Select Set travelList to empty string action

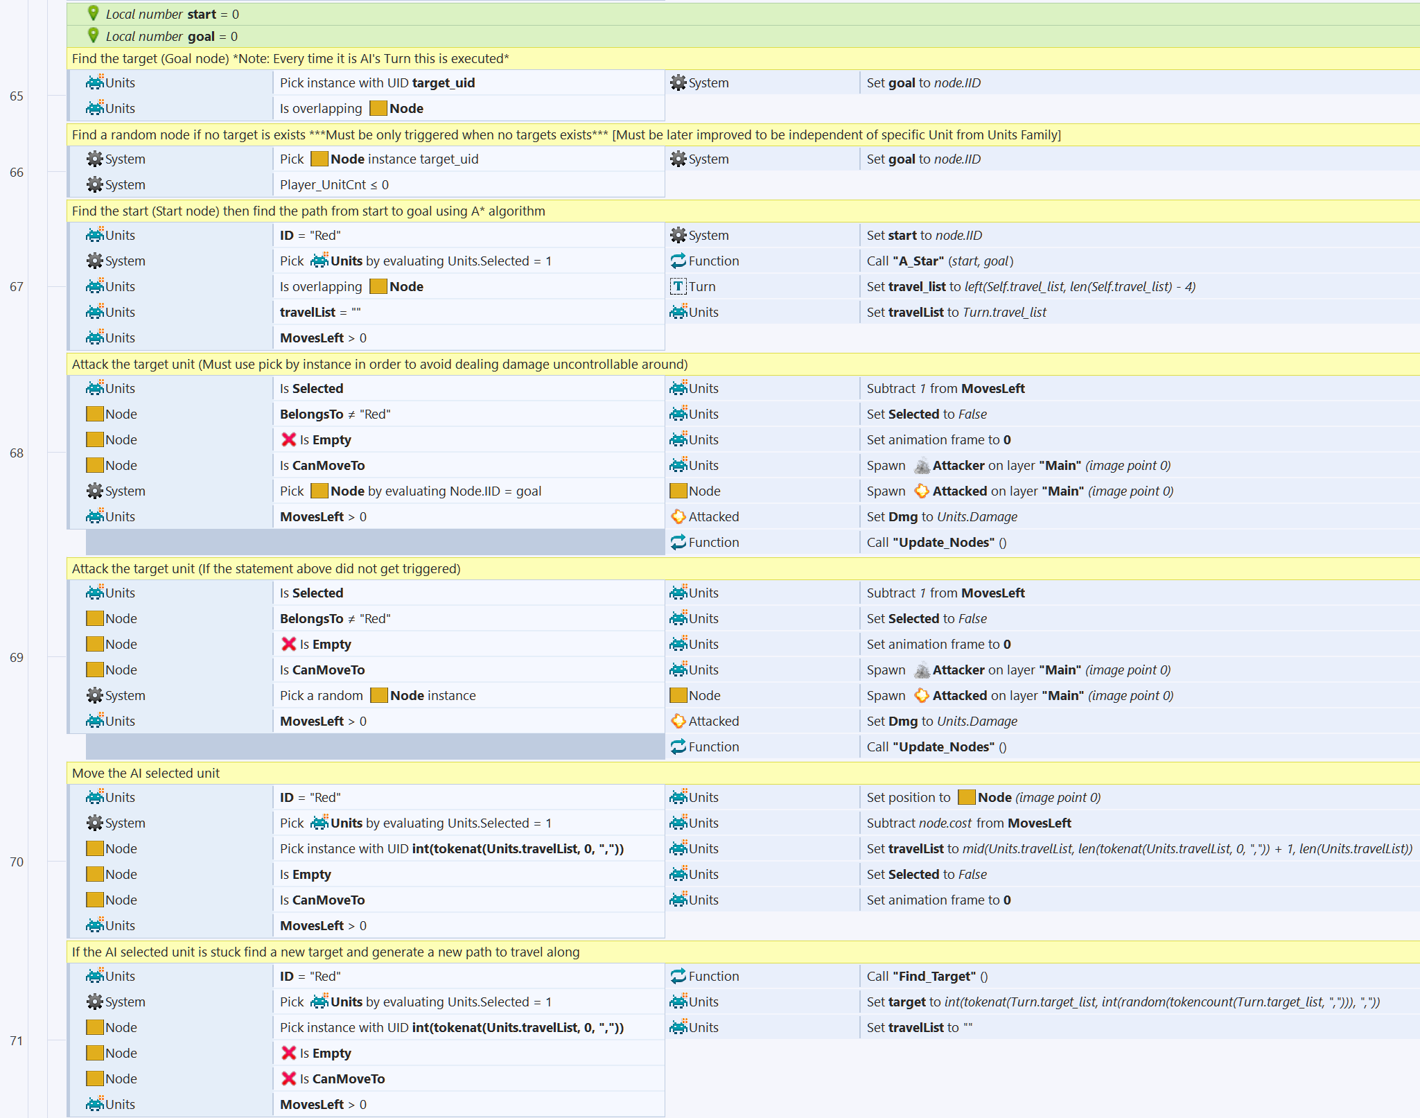pos(919,1027)
